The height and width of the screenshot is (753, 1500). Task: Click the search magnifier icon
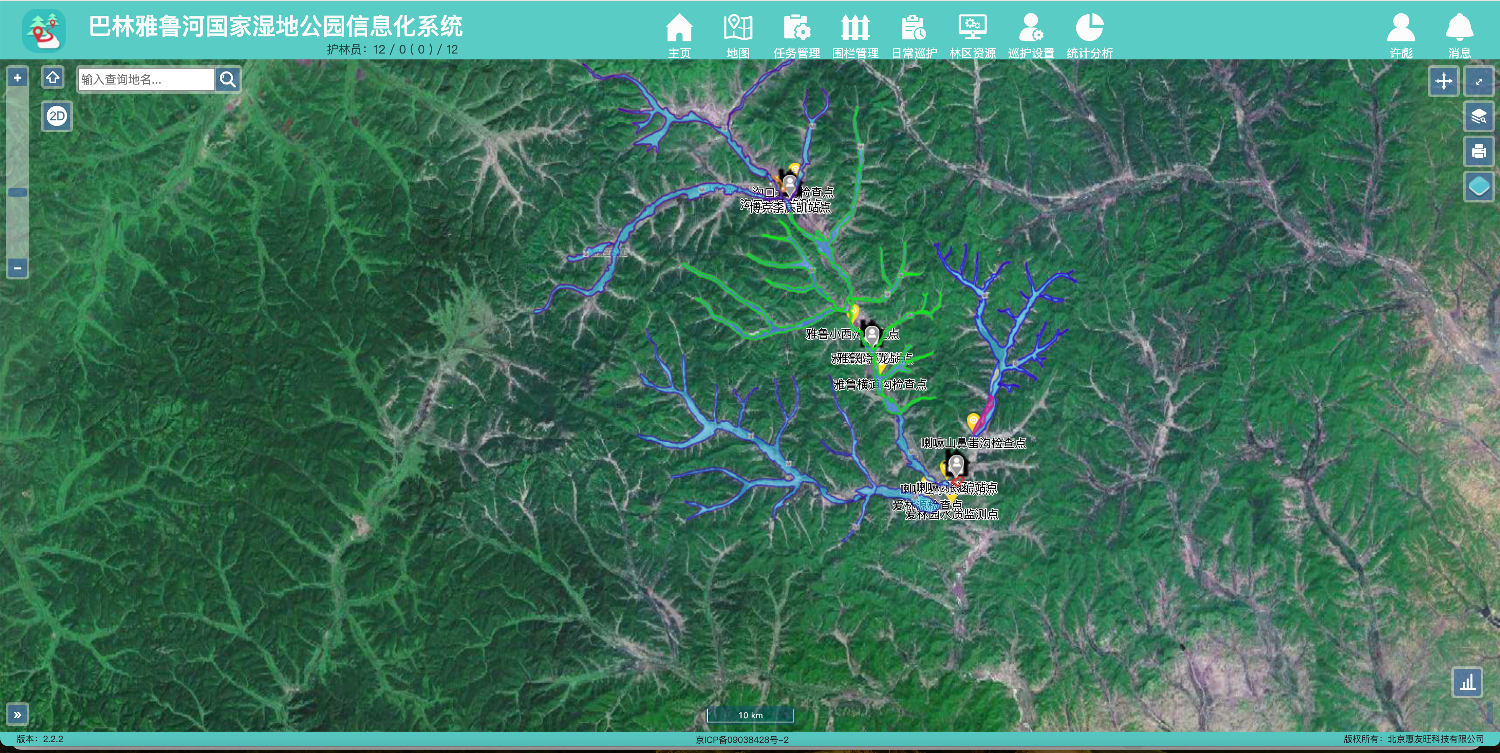tap(228, 79)
